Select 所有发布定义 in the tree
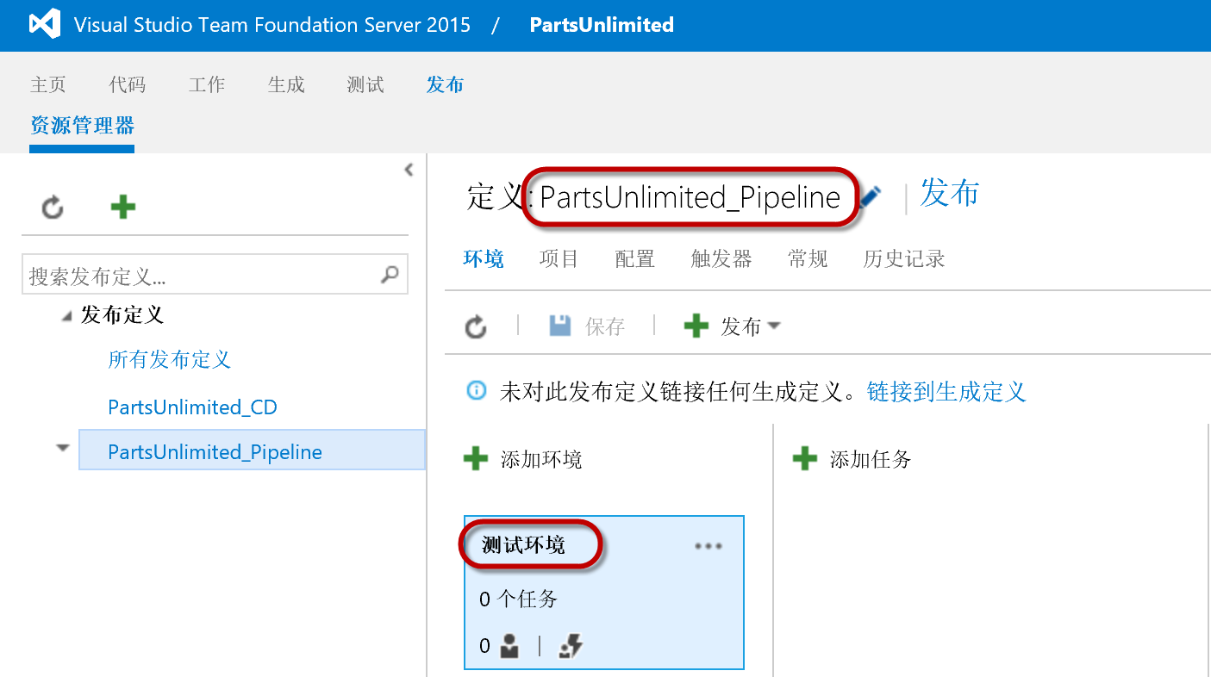This screenshot has height=677, width=1211. pyautogui.click(x=170, y=359)
